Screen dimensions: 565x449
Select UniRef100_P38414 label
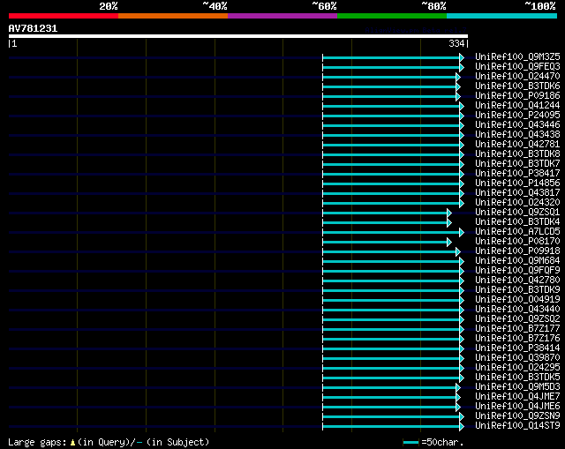click(517, 348)
